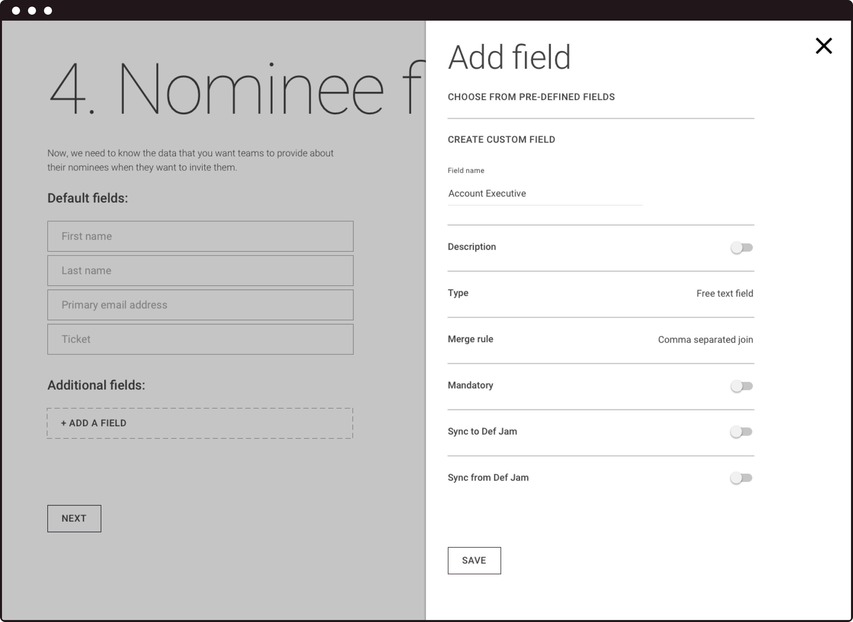Toggle the Mandatory switch on

pos(741,386)
